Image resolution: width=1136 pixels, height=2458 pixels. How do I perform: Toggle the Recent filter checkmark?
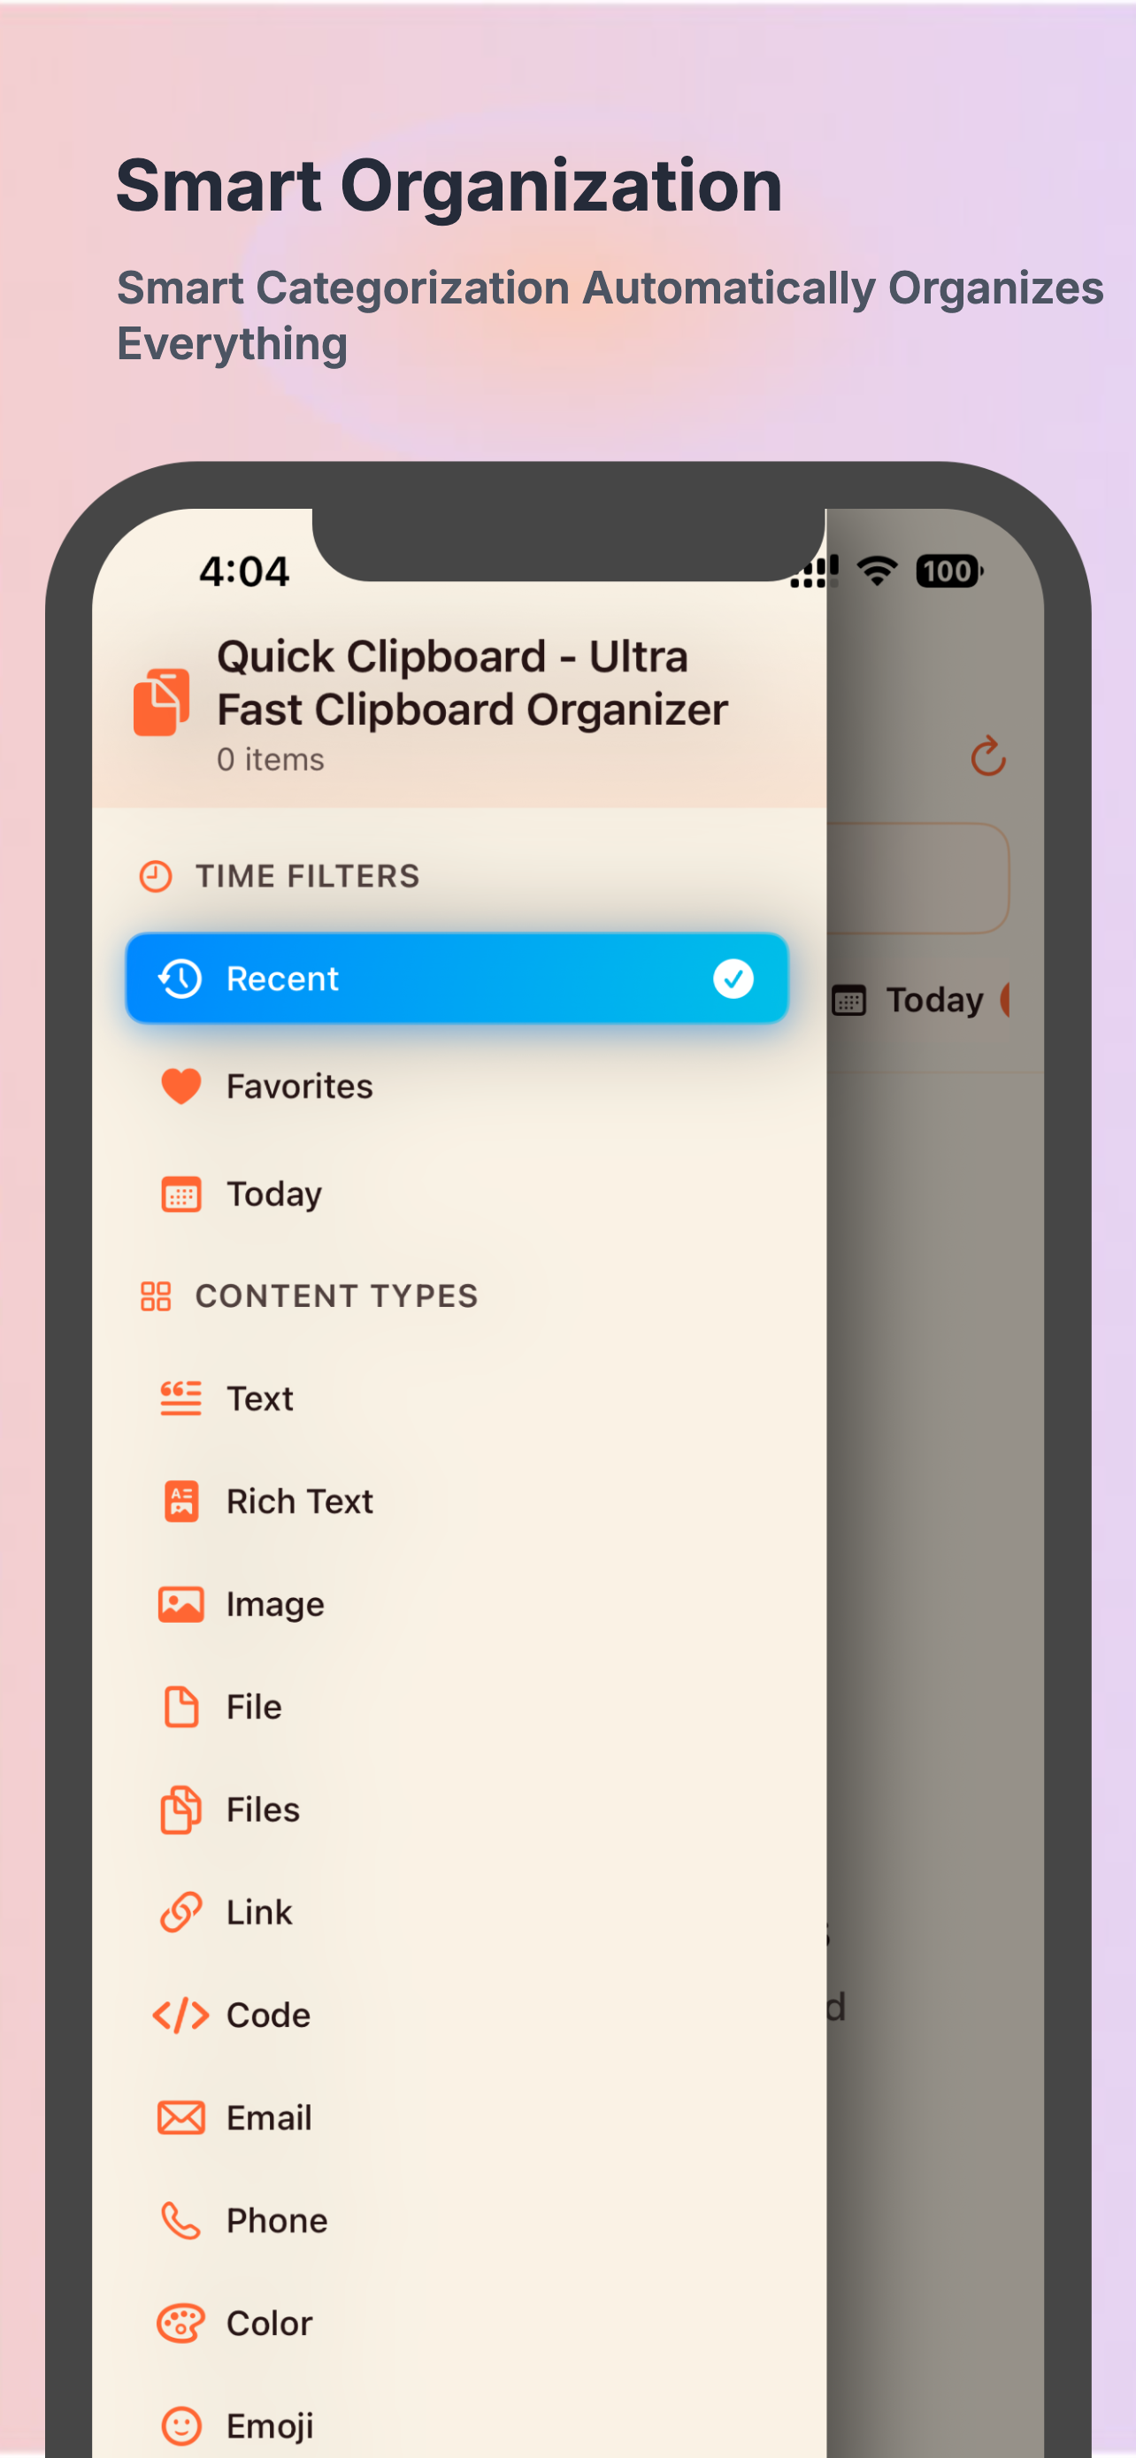[x=733, y=978]
